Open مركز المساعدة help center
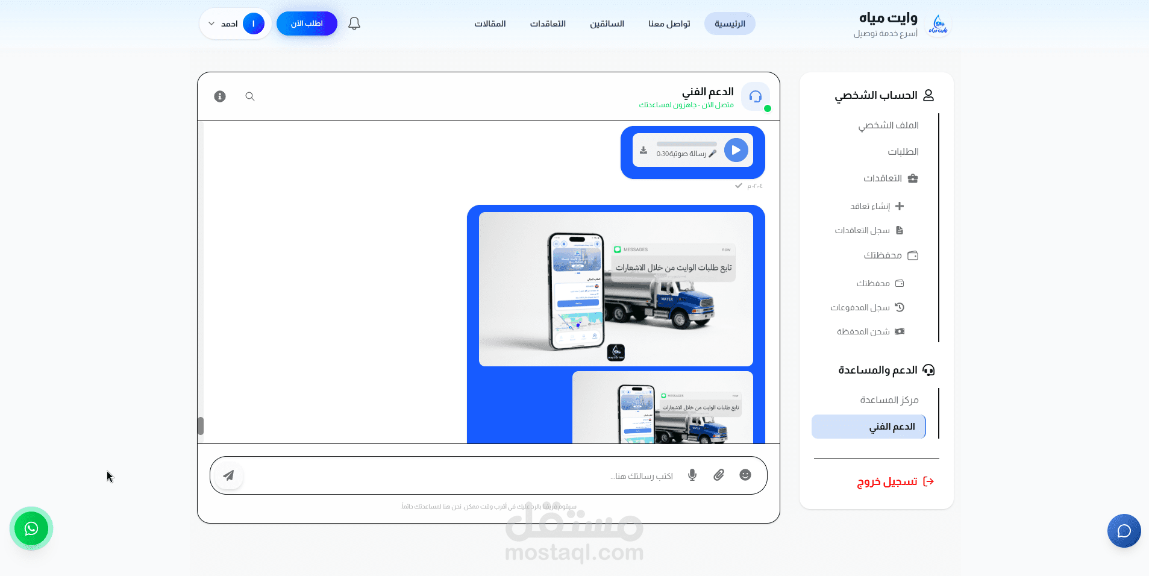 point(889,400)
